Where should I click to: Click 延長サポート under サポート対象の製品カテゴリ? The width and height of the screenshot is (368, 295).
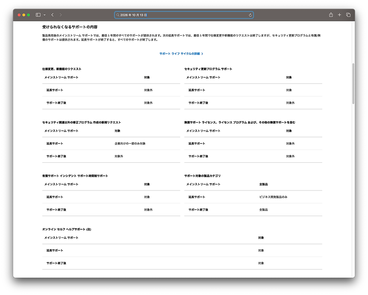(x=197, y=197)
